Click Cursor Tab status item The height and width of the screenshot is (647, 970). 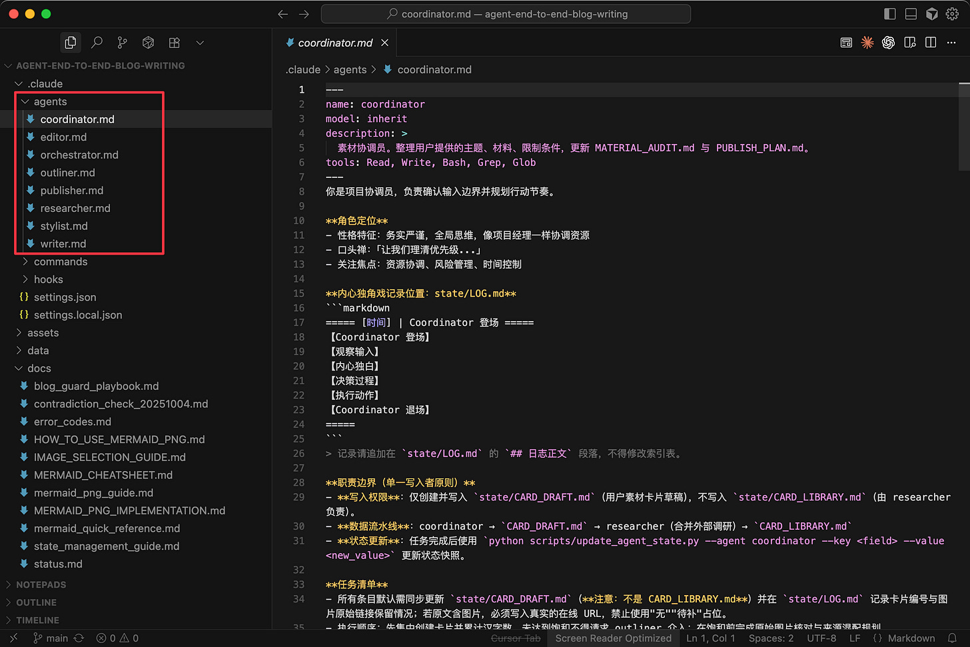pos(516,638)
